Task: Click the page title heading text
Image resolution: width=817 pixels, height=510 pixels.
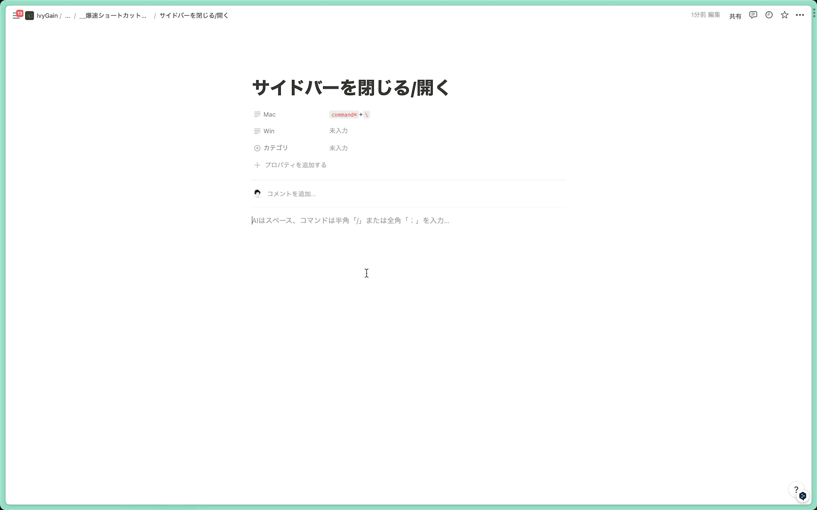Action: [x=350, y=88]
